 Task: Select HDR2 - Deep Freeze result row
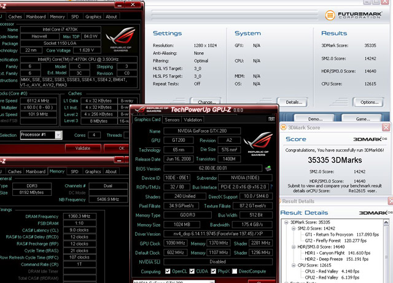point(337,259)
